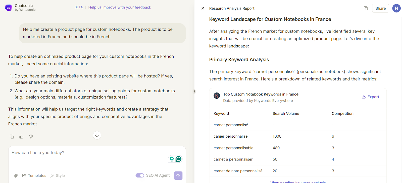
Task: Give thumbs up to the response
Action: [21, 137]
